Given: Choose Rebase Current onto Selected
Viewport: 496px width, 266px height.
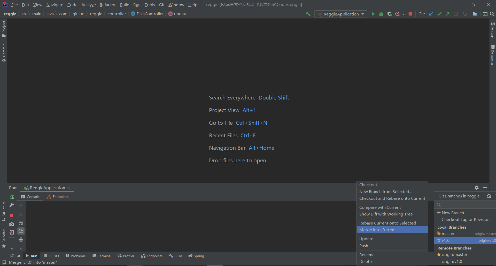Looking at the screenshot, I should [x=392, y=223].
